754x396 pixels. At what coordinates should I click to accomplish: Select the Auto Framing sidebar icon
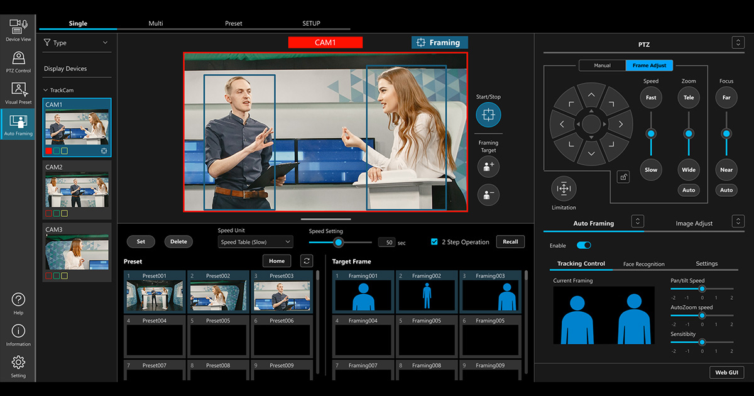click(x=18, y=124)
